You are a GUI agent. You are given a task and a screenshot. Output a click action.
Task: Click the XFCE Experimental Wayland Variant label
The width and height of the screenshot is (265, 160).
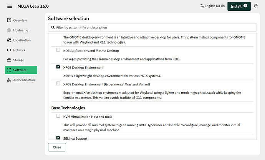tap(107, 84)
